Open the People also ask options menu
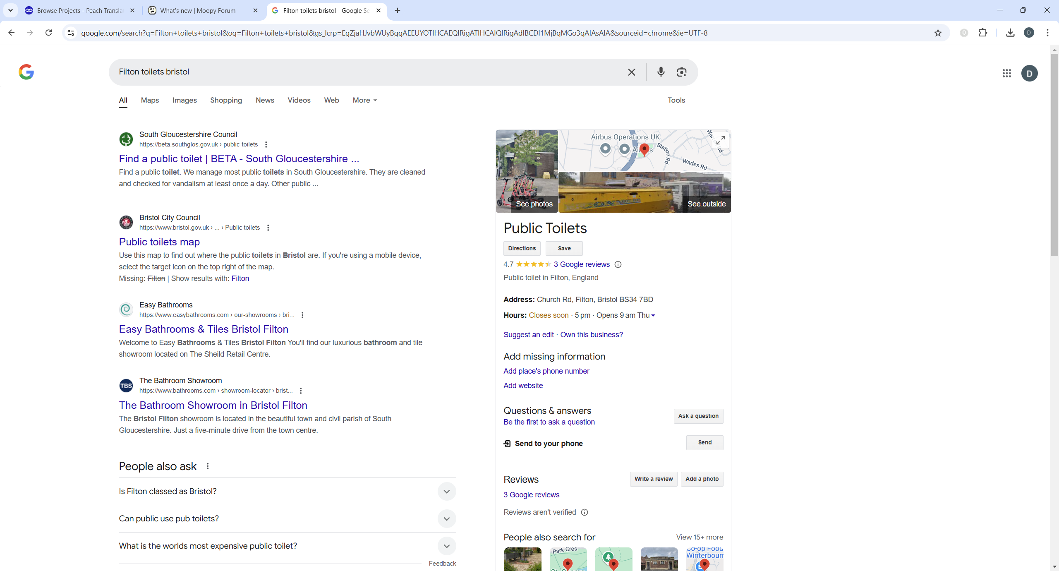Image resolution: width=1059 pixels, height=571 pixels. (208, 466)
